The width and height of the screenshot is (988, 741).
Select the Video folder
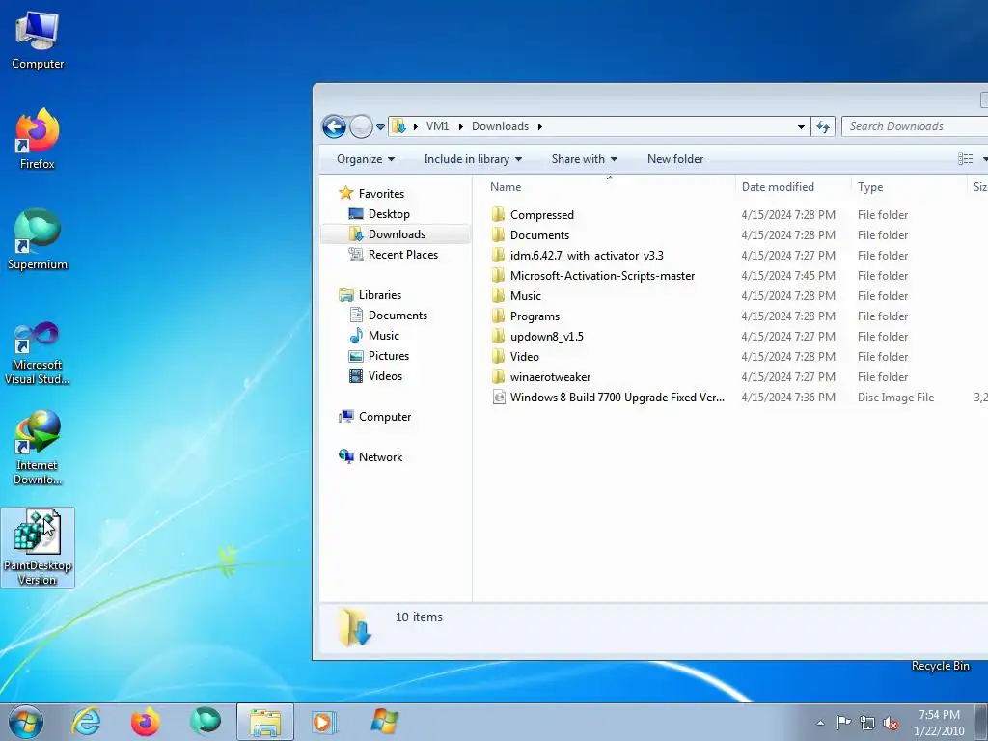tap(524, 357)
